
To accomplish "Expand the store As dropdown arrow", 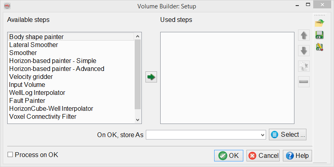I will point(262,135).
